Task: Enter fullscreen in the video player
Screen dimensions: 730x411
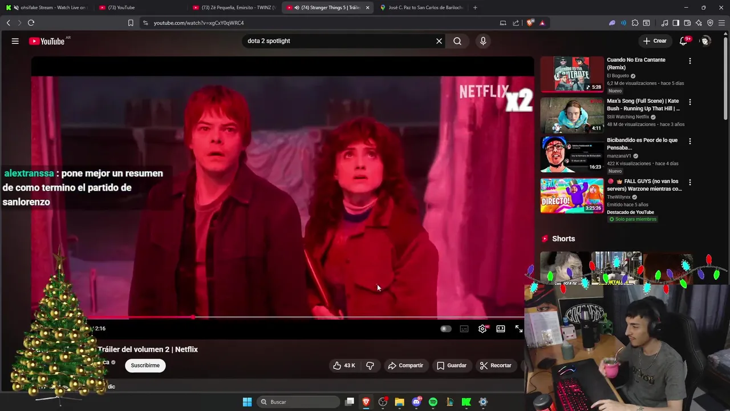Action: pos(518,329)
